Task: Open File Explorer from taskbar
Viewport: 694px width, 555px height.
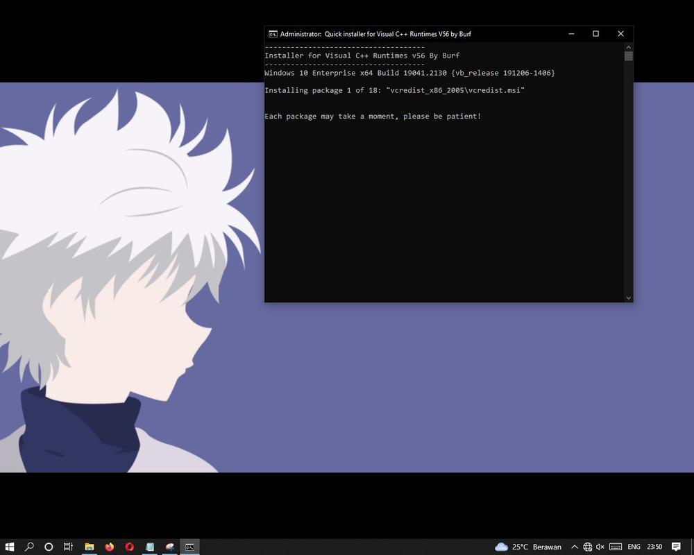Action: pyautogui.click(x=89, y=547)
